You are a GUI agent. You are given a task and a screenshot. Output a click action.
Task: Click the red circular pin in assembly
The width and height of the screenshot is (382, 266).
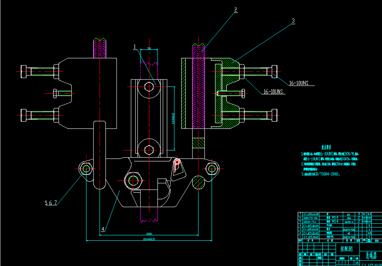[177, 162]
